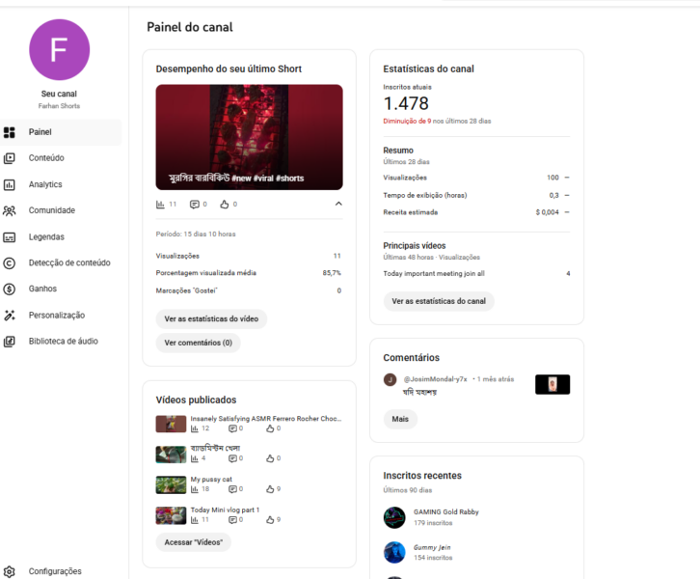Click the 1.478 subscriber count
This screenshot has height=579, width=700.
tap(406, 103)
